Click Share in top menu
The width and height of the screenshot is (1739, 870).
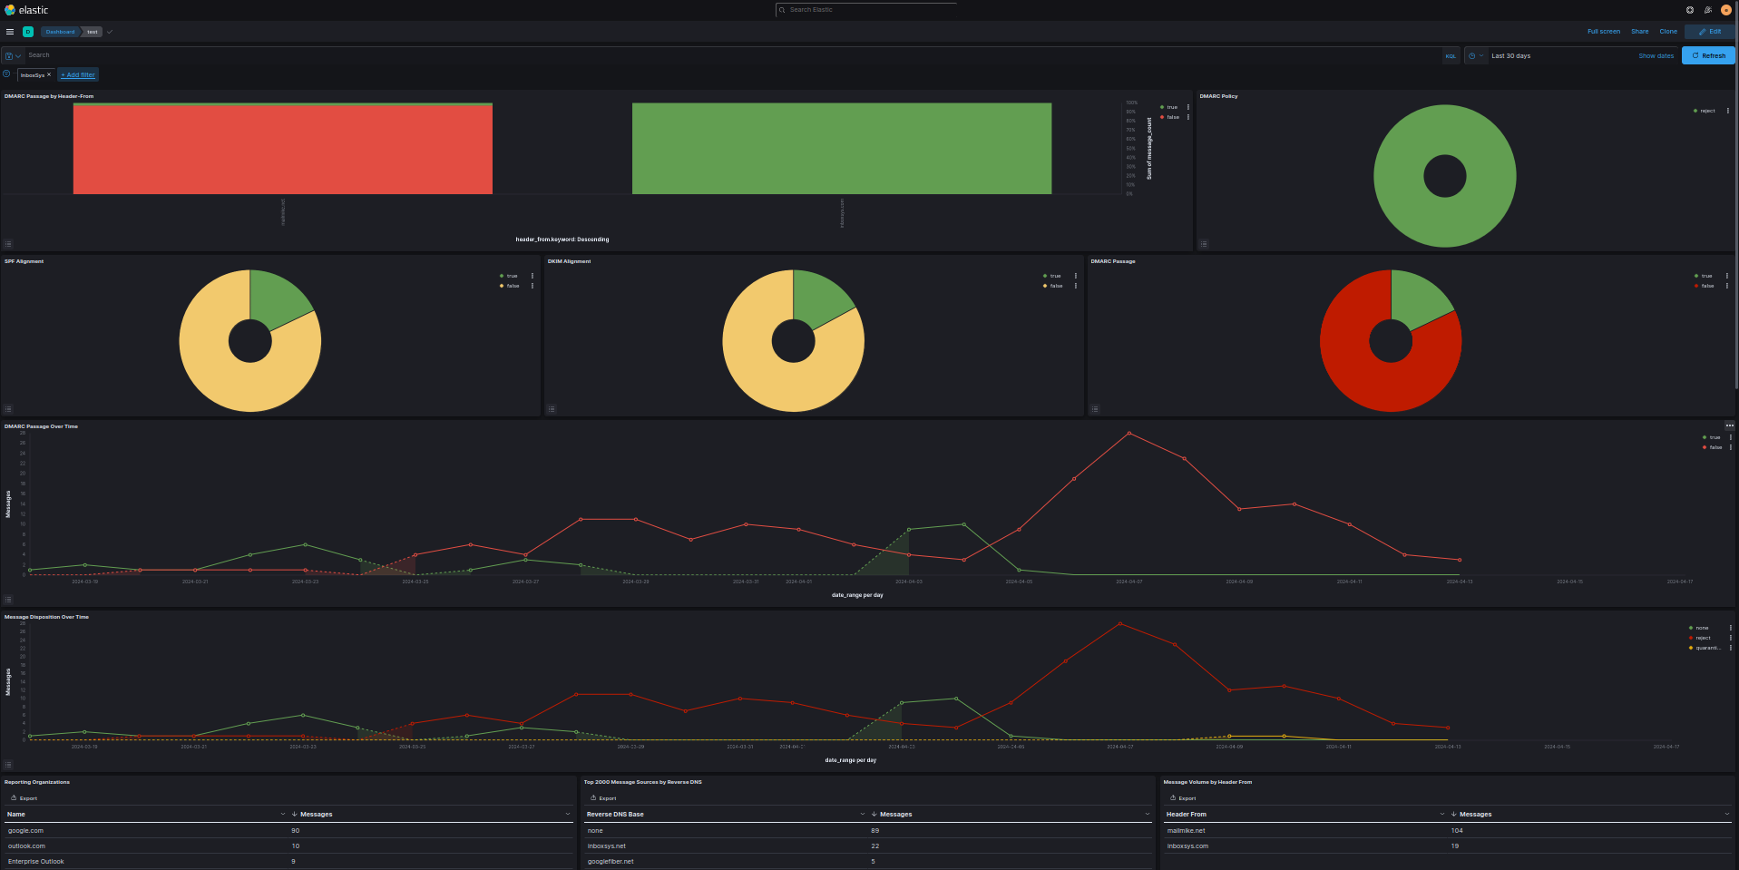point(1639,32)
